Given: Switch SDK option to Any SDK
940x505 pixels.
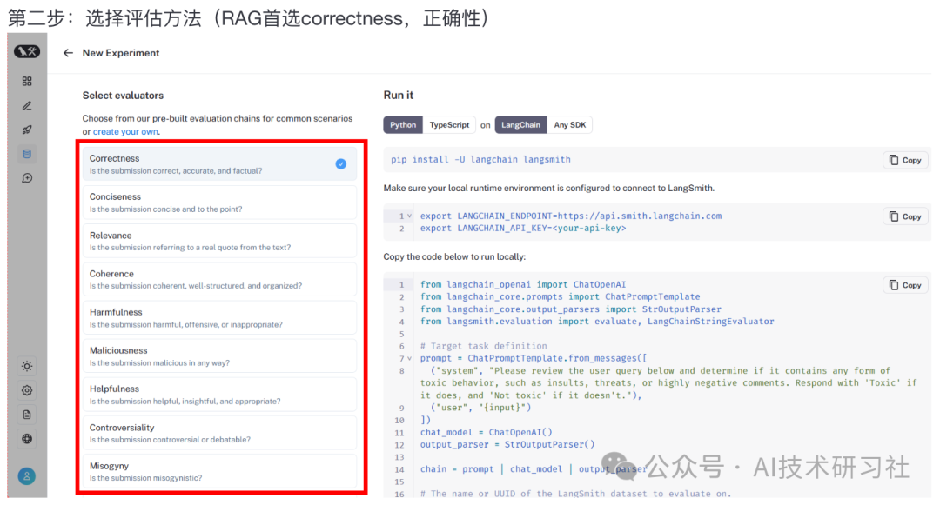Looking at the screenshot, I should click(569, 124).
